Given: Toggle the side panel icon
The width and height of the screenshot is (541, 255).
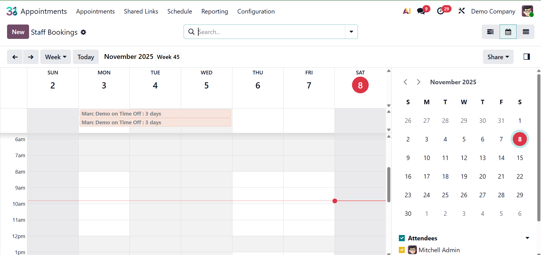Looking at the screenshot, I should [x=527, y=57].
